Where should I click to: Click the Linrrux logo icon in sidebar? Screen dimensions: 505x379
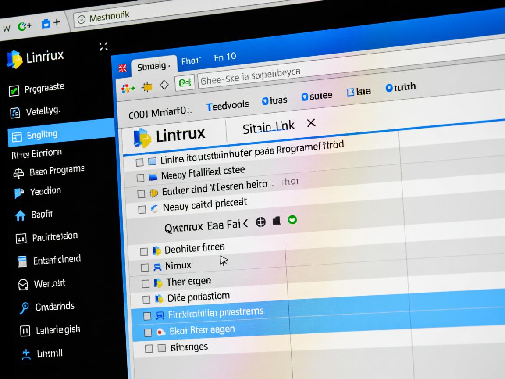tap(14, 59)
